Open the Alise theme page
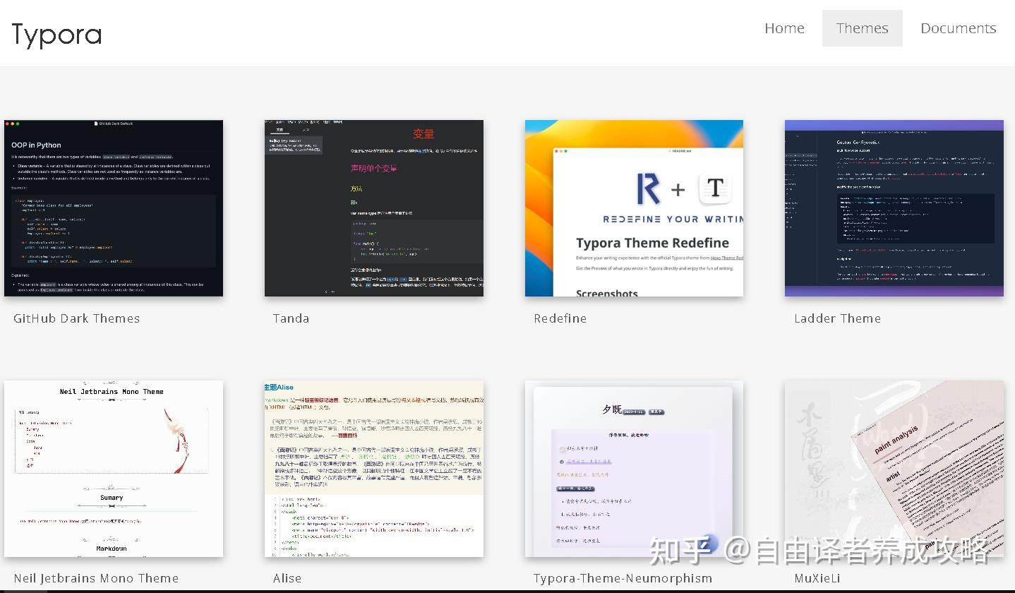Screen dimensions: 1015x593 coord(287,578)
